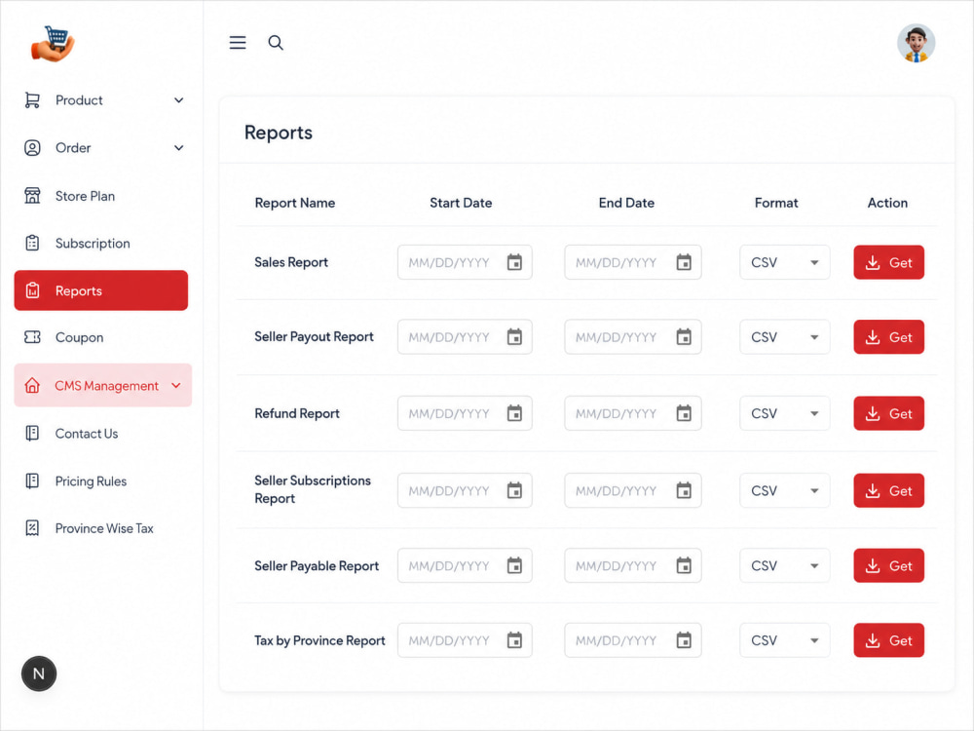The image size is (974, 731).
Task: Select the Reports menu item
Action: point(101,290)
